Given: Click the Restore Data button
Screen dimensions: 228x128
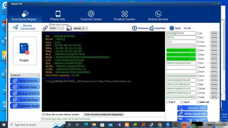Looking at the screenshot, I should pyautogui.click(x=25, y=87).
